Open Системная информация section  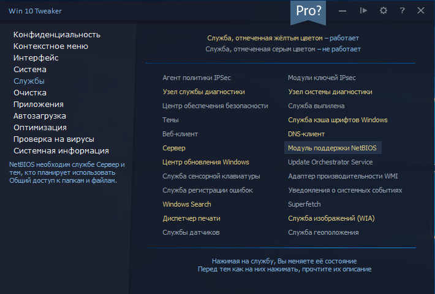61,151
